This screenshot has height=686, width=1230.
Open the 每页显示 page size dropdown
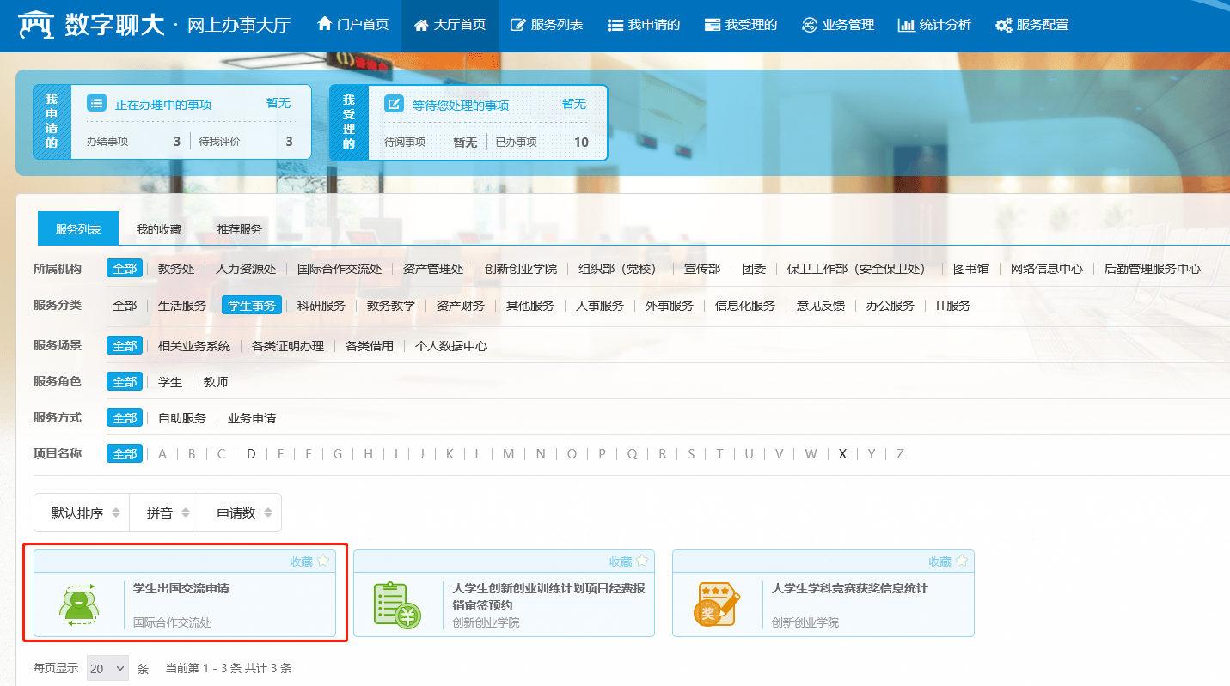pyautogui.click(x=107, y=668)
